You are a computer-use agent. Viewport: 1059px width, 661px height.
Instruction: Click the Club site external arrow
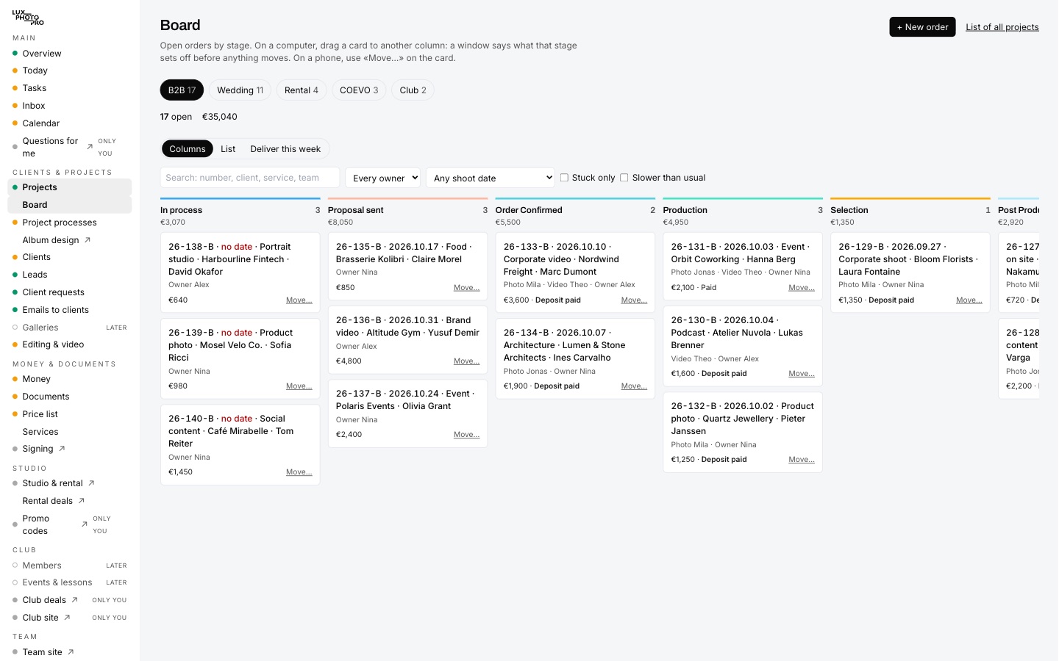67,618
